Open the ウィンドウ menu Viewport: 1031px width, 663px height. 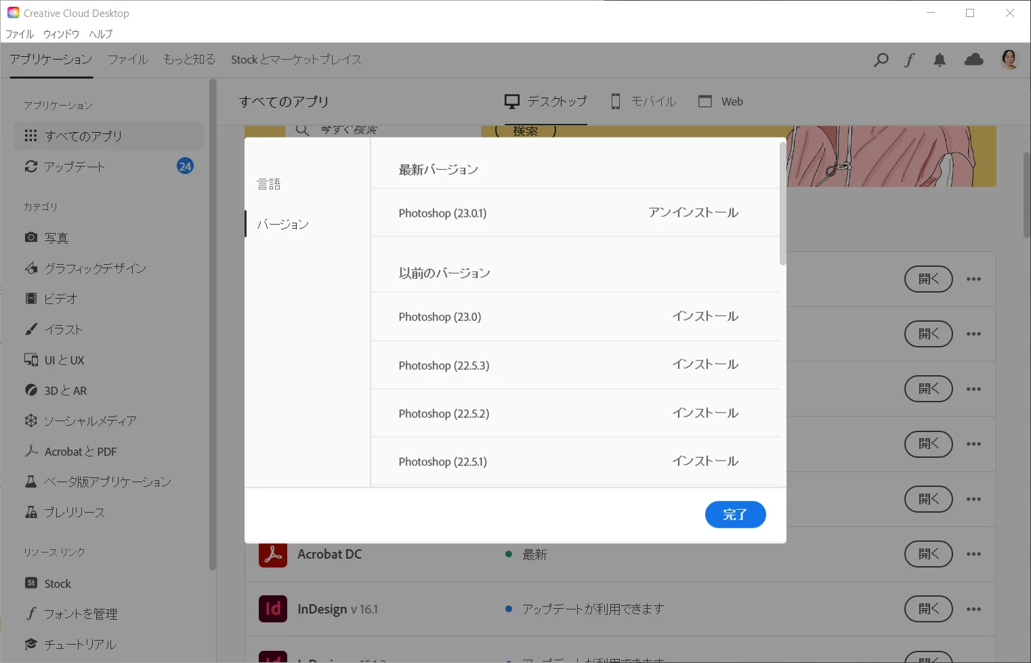pyautogui.click(x=61, y=34)
